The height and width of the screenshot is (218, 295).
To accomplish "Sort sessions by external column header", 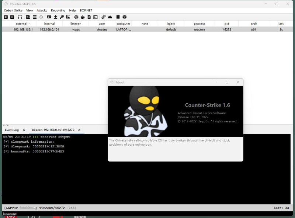I will (21, 24).
